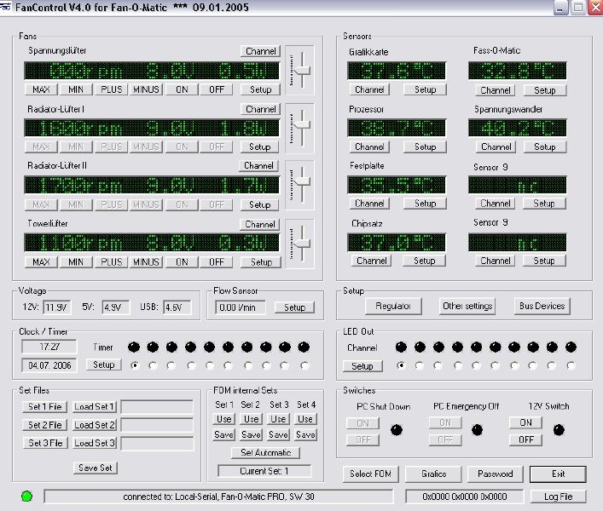Click the Set 1 File button
603x511 pixels.
(45, 406)
